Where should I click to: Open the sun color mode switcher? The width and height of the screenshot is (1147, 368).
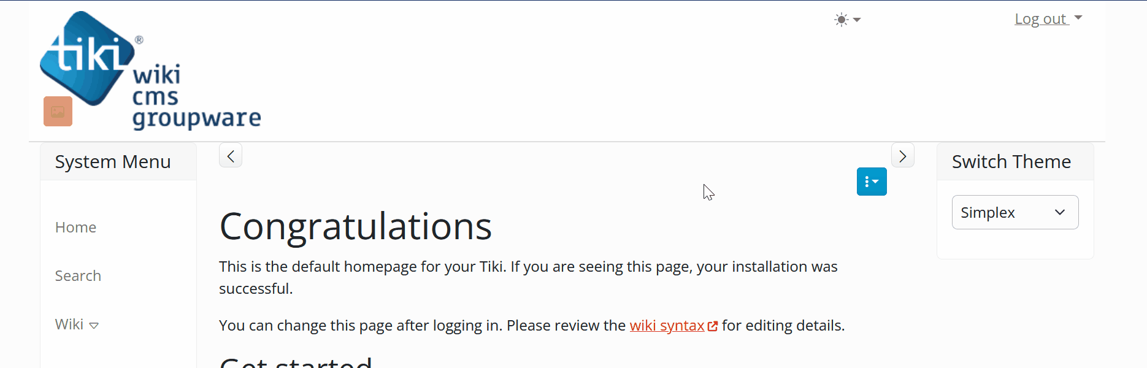(847, 20)
